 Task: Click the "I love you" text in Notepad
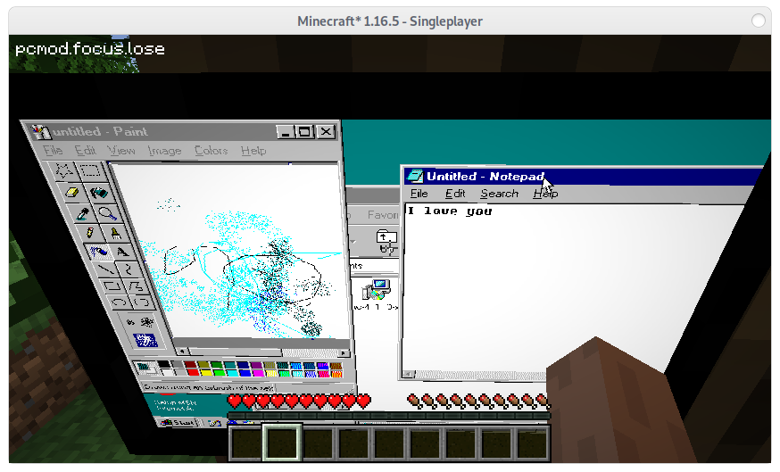click(x=450, y=211)
